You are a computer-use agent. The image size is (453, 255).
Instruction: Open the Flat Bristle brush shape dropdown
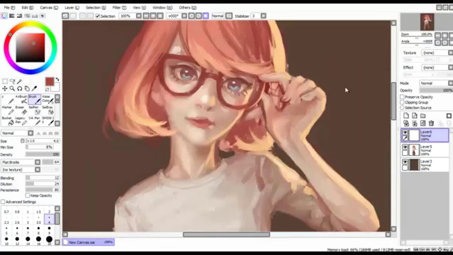pyautogui.click(x=37, y=162)
